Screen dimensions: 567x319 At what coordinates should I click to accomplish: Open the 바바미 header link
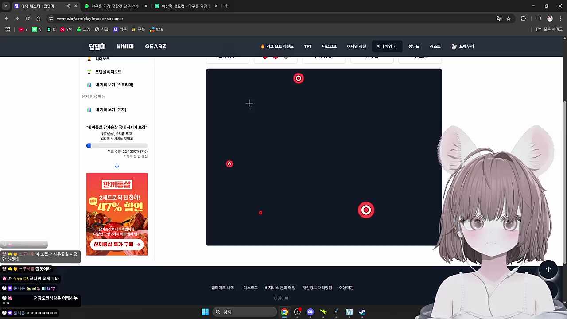point(125,47)
